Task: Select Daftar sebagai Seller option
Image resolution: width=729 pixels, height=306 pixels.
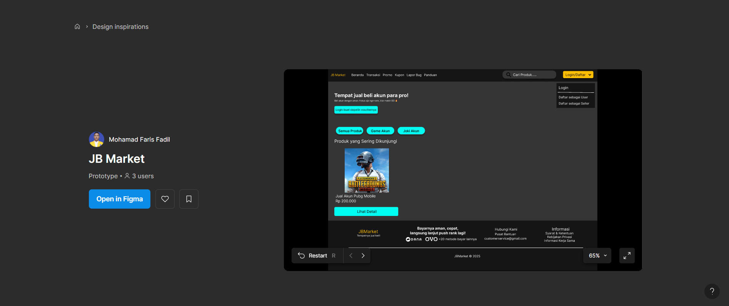Action: [x=574, y=104]
